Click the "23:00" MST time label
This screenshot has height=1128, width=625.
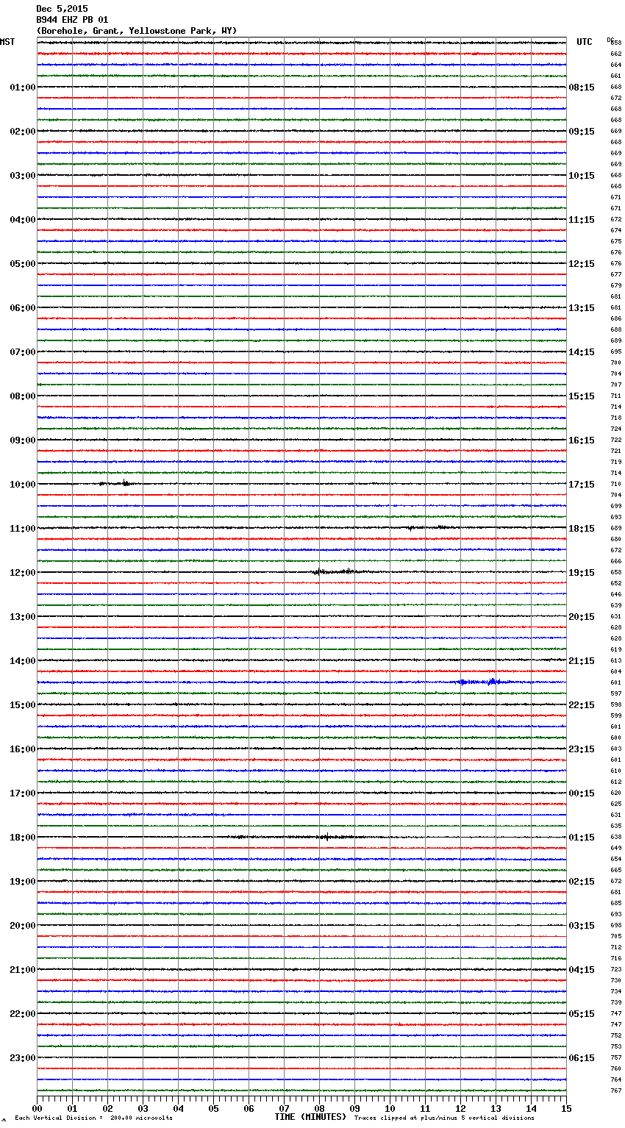coord(23,1058)
